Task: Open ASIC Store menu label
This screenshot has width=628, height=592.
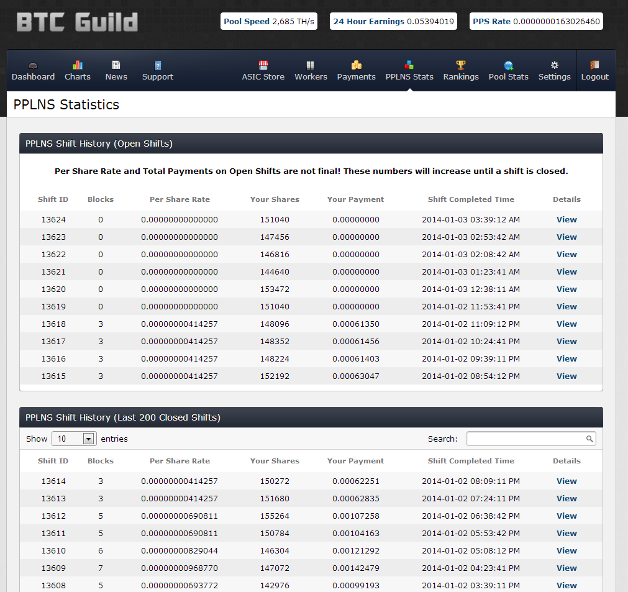Action: (x=263, y=76)
